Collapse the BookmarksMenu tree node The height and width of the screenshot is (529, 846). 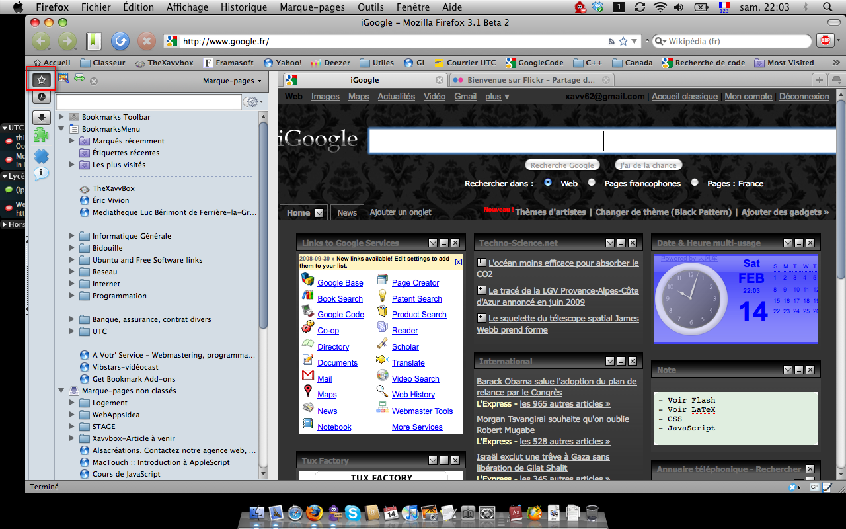pos(62,129)
